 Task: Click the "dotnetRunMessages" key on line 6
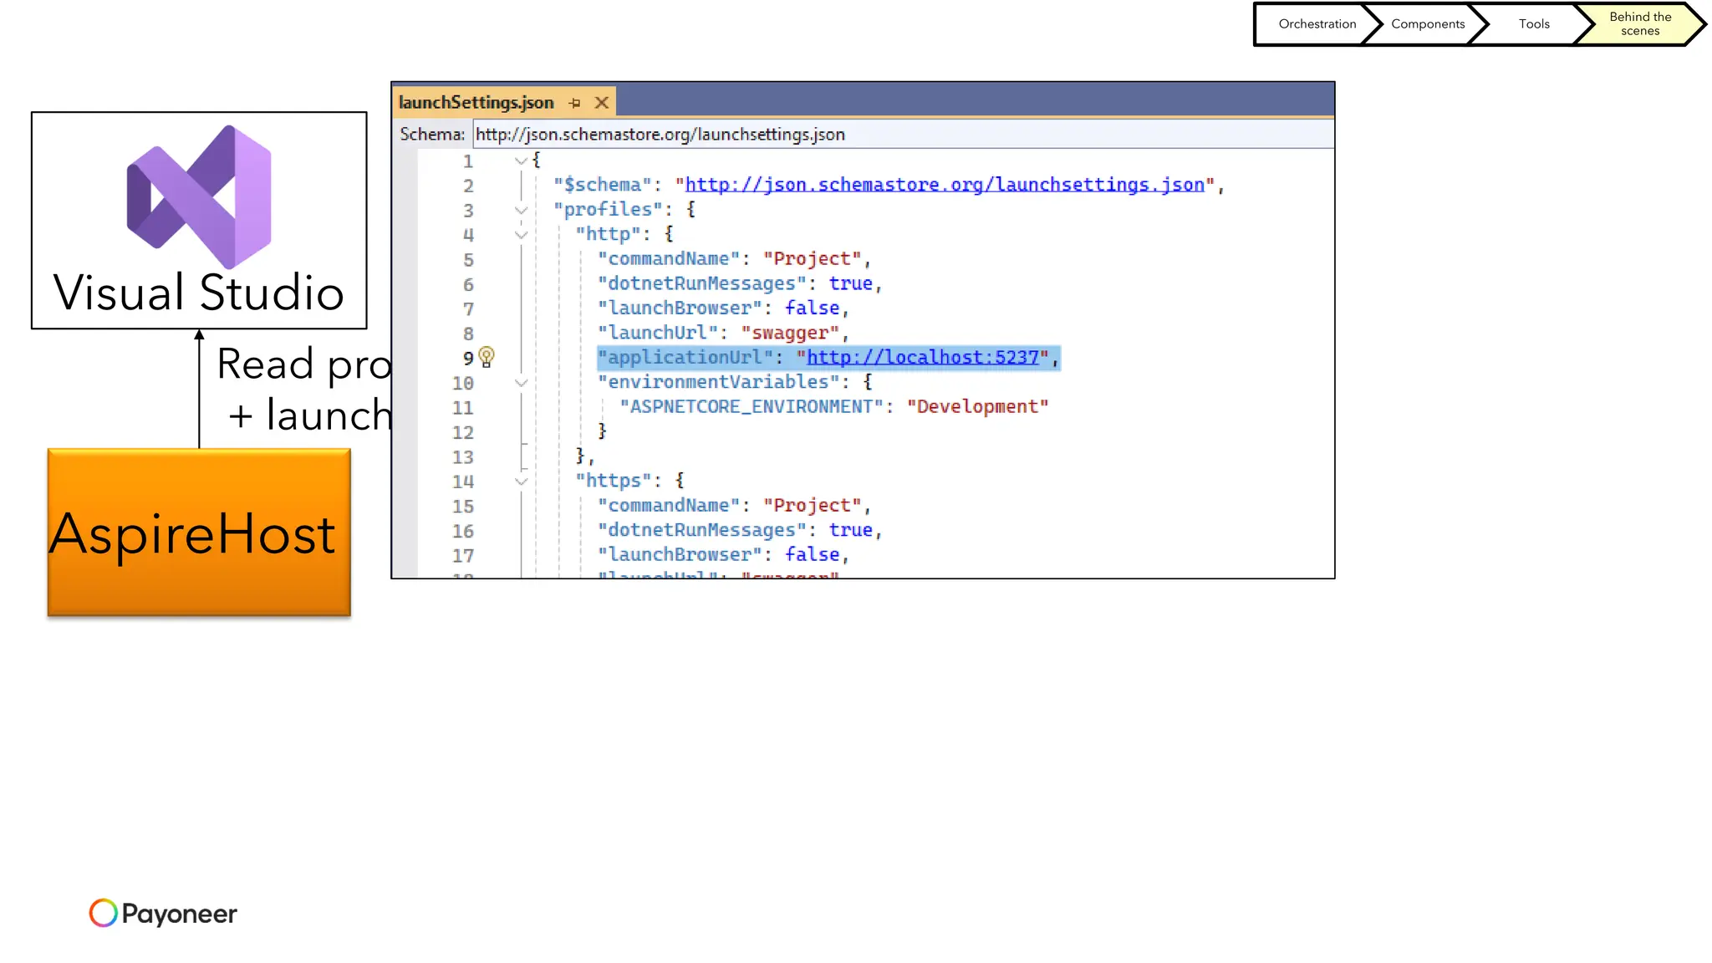702,284
